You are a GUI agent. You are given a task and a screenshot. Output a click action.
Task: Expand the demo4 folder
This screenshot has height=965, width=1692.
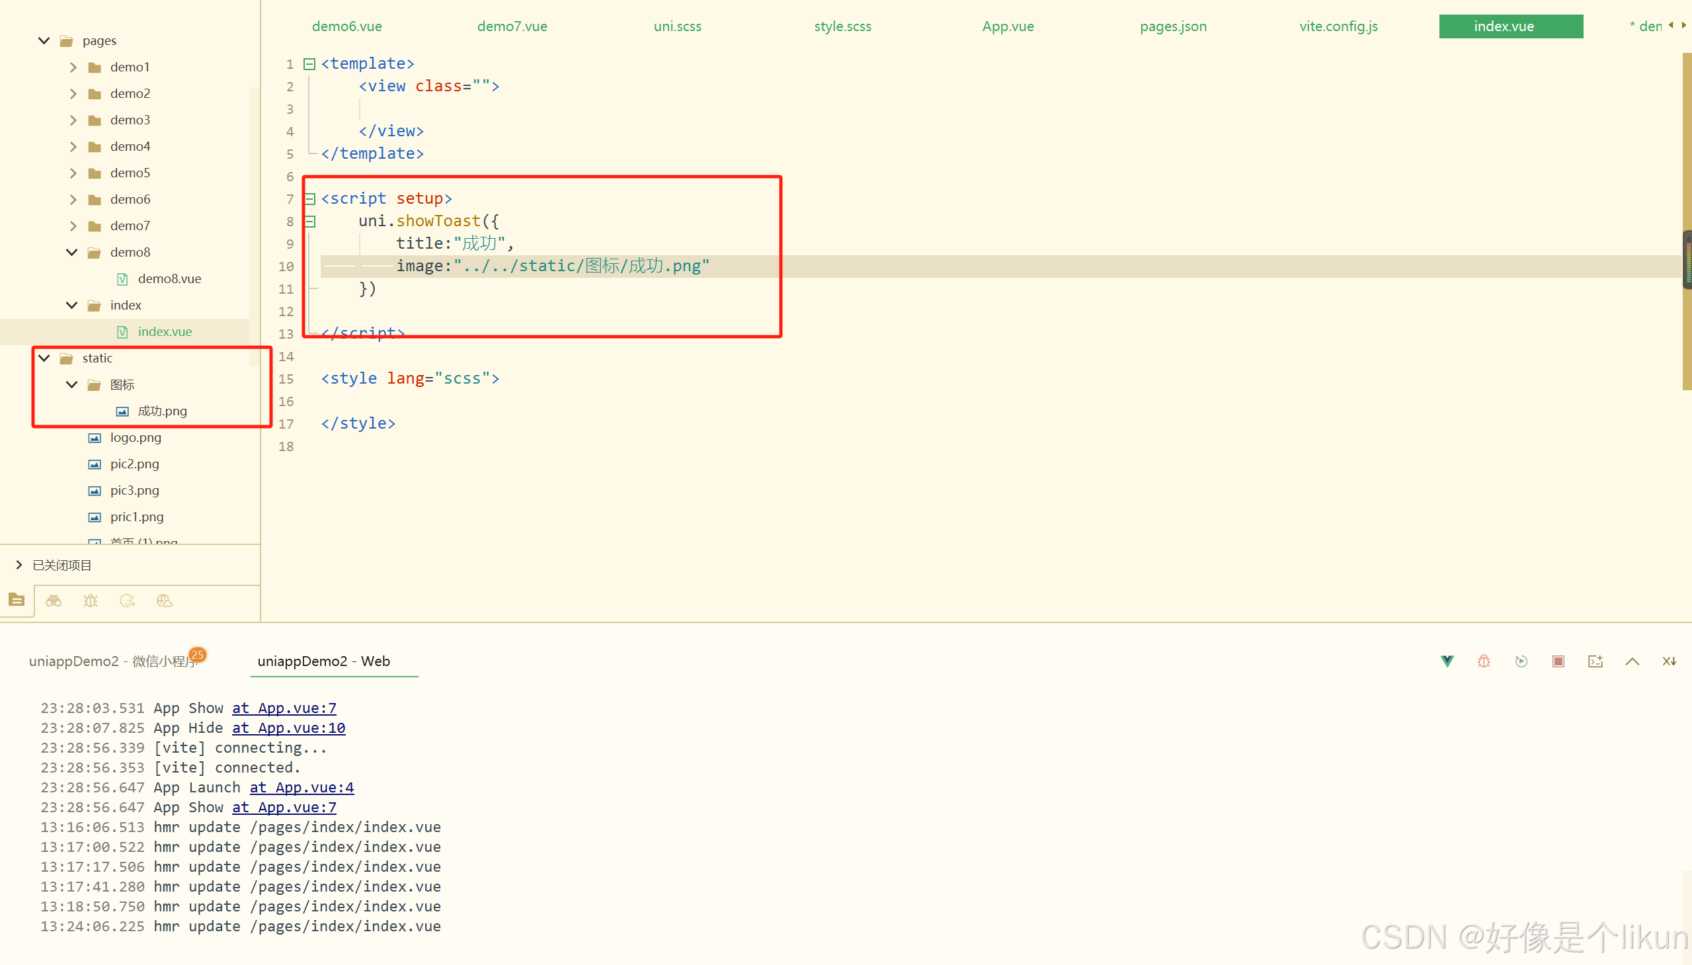coord(73,146)
